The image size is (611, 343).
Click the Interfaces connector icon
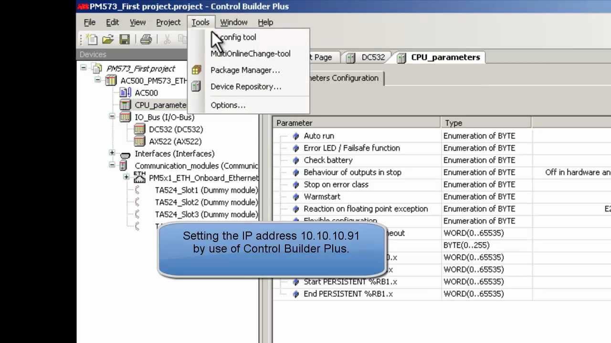(125, 154)
